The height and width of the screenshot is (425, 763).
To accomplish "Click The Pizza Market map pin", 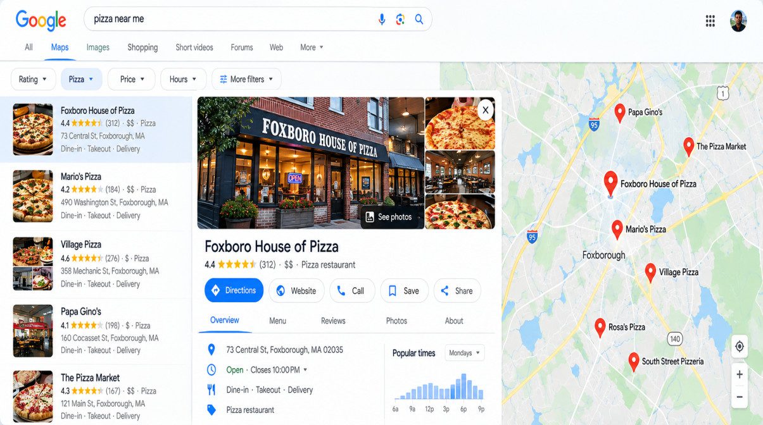I will pos(689,147).
